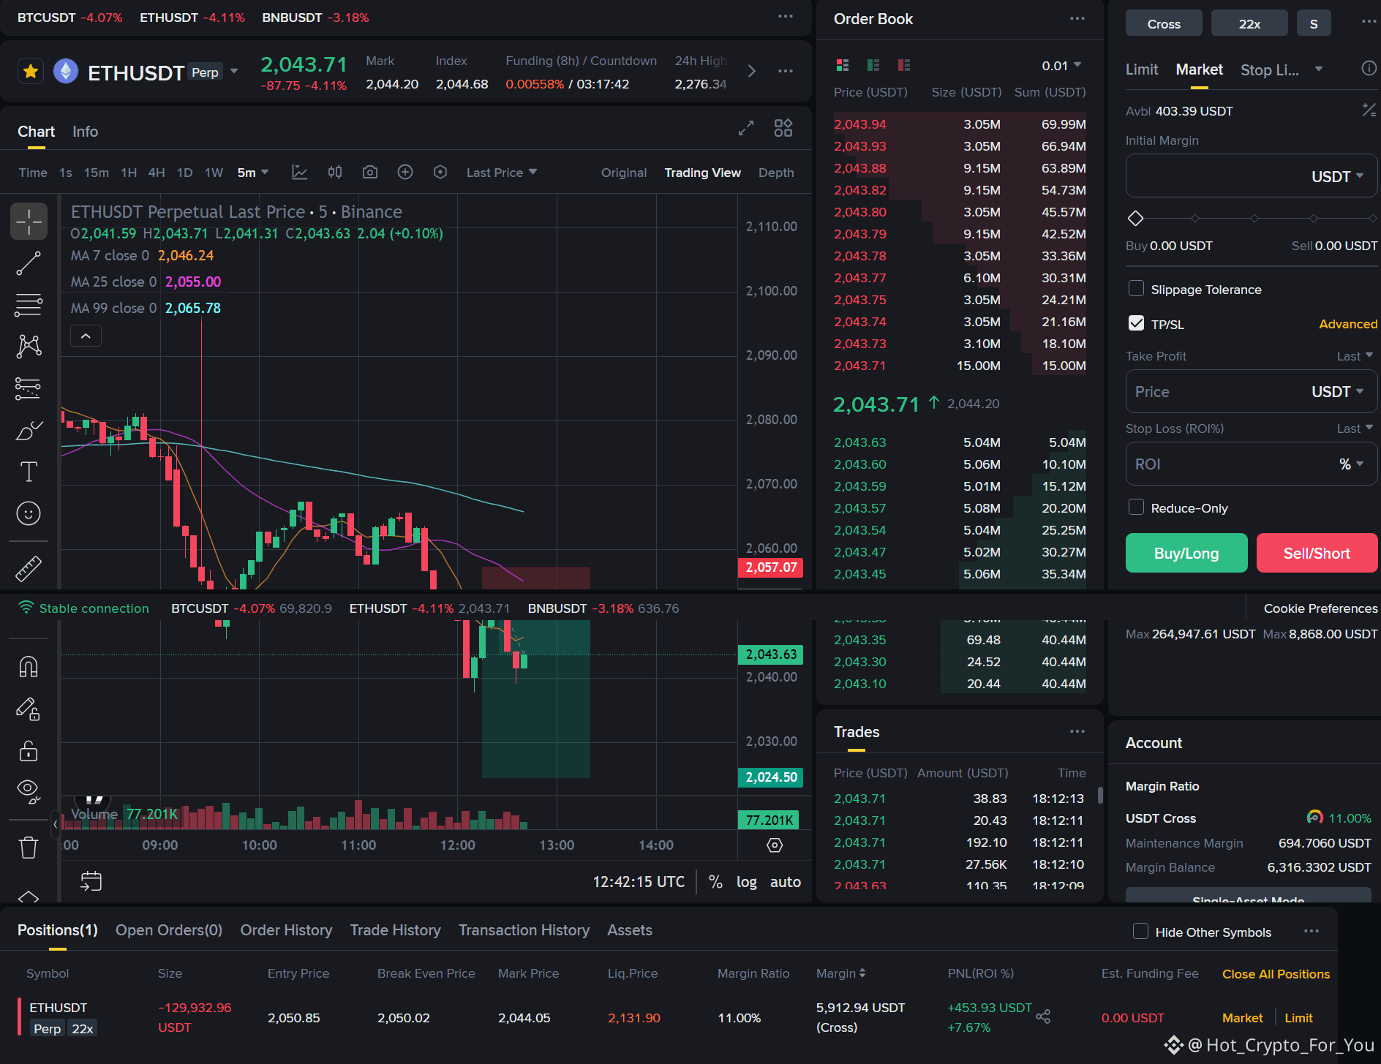Open the long position projection tool

29,388
